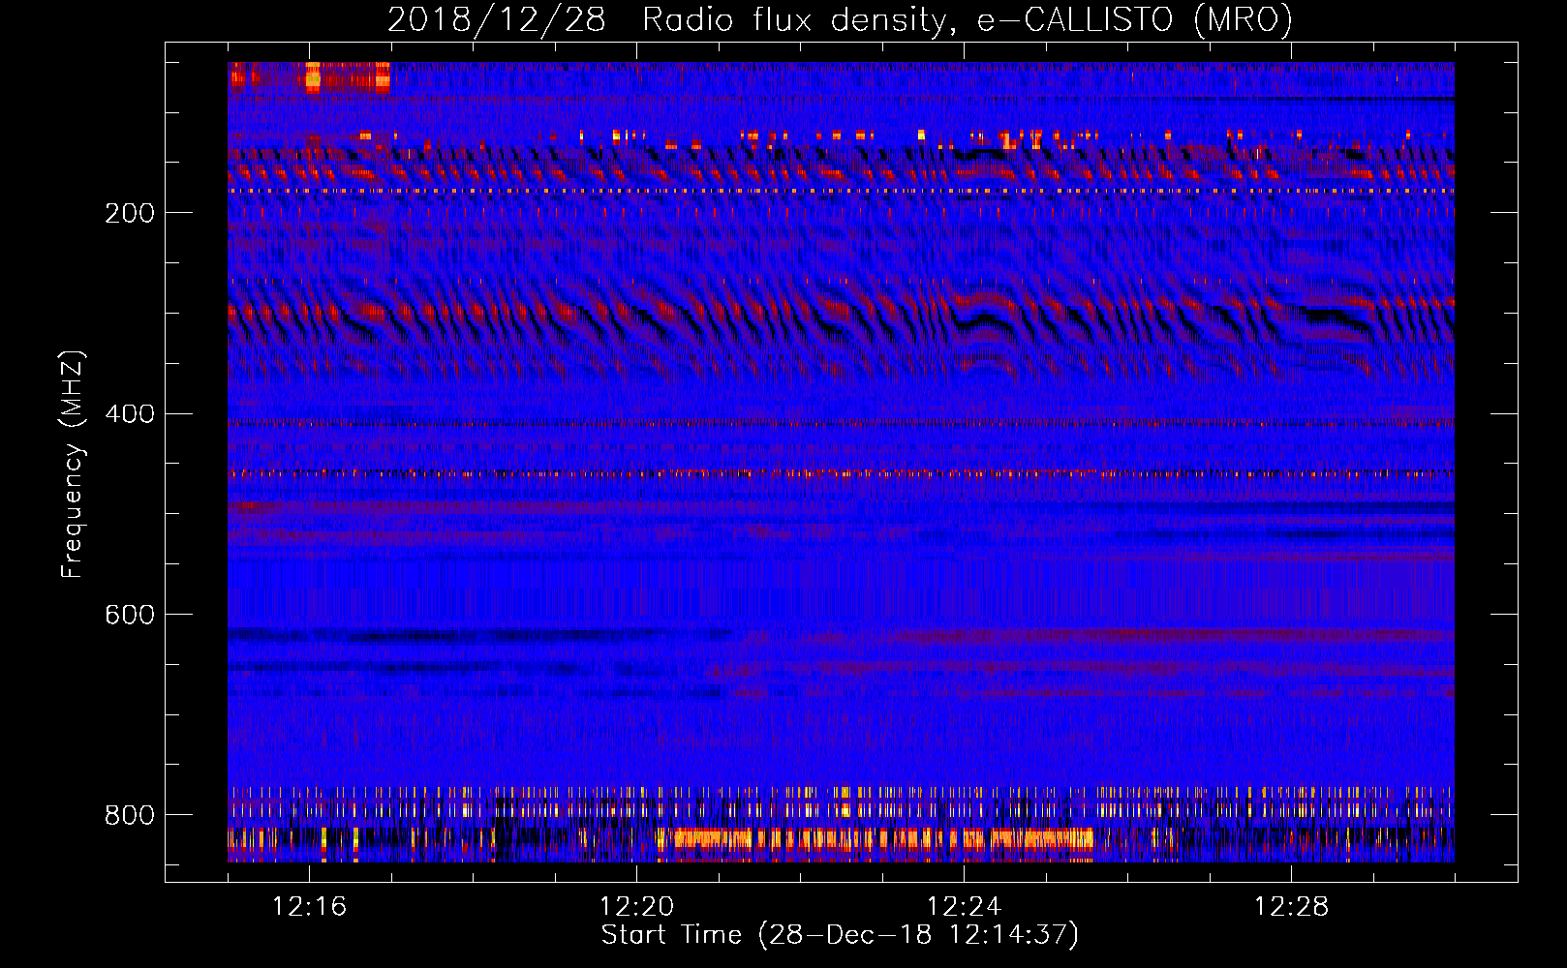Screen dimensions: 1567x968
Task: Click the plot title 'Radio flux density, e-CALLISTO (MRO)'
Action: point(968,20)
